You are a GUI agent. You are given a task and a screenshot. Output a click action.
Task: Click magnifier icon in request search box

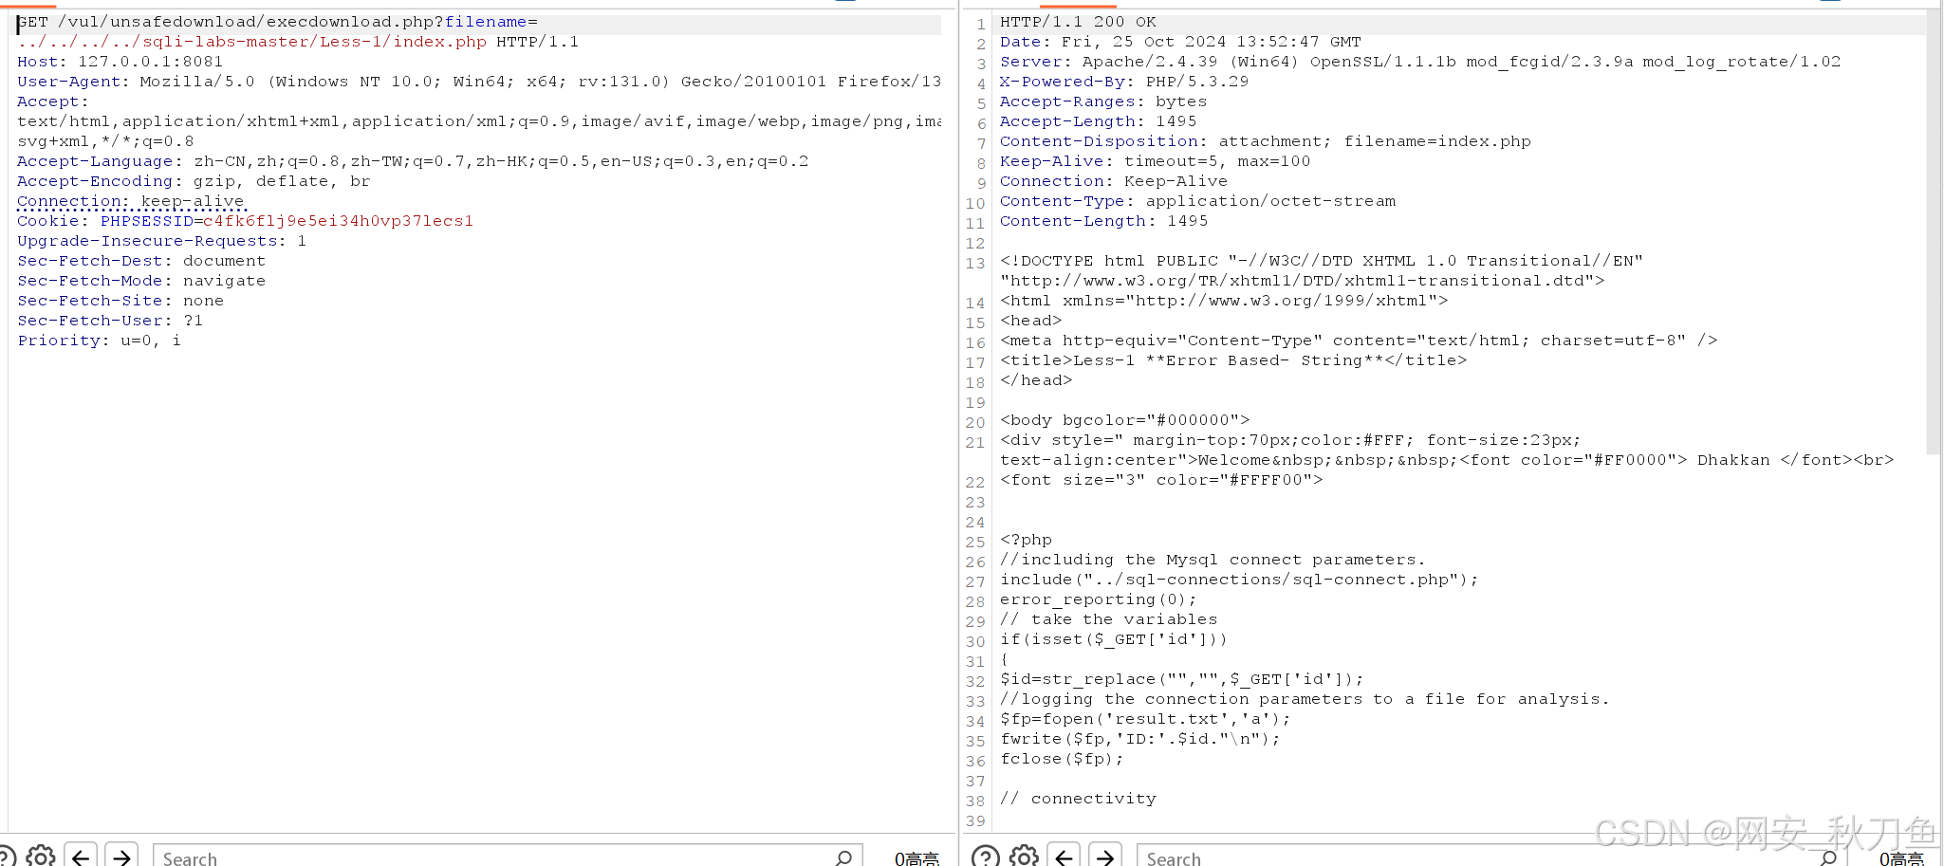[843, 857]
